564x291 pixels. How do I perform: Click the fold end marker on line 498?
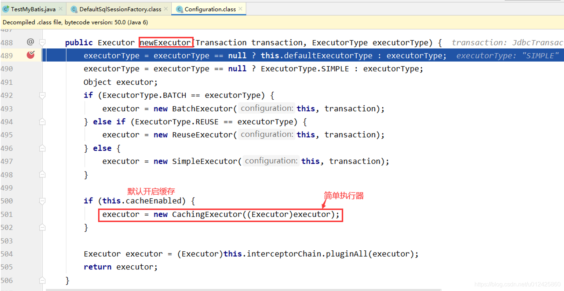pos(42,174)
